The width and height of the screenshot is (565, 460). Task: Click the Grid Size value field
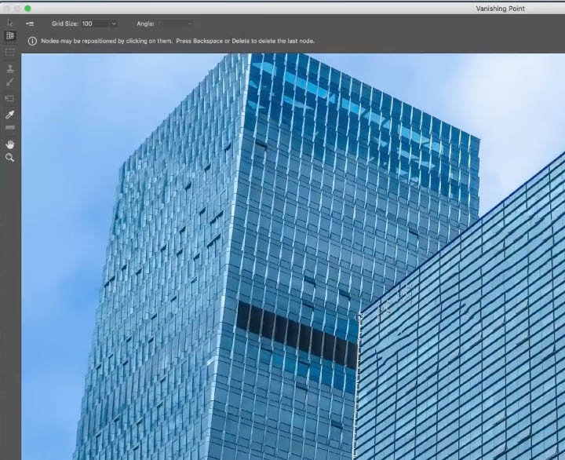pyautogui.click(x=94, y=24)
